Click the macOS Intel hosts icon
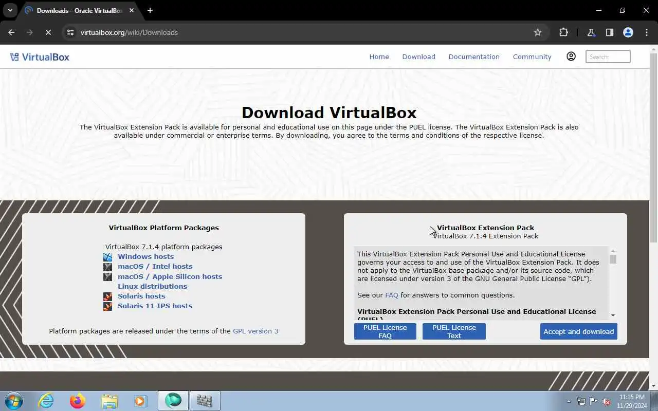 tap(107, 267)
